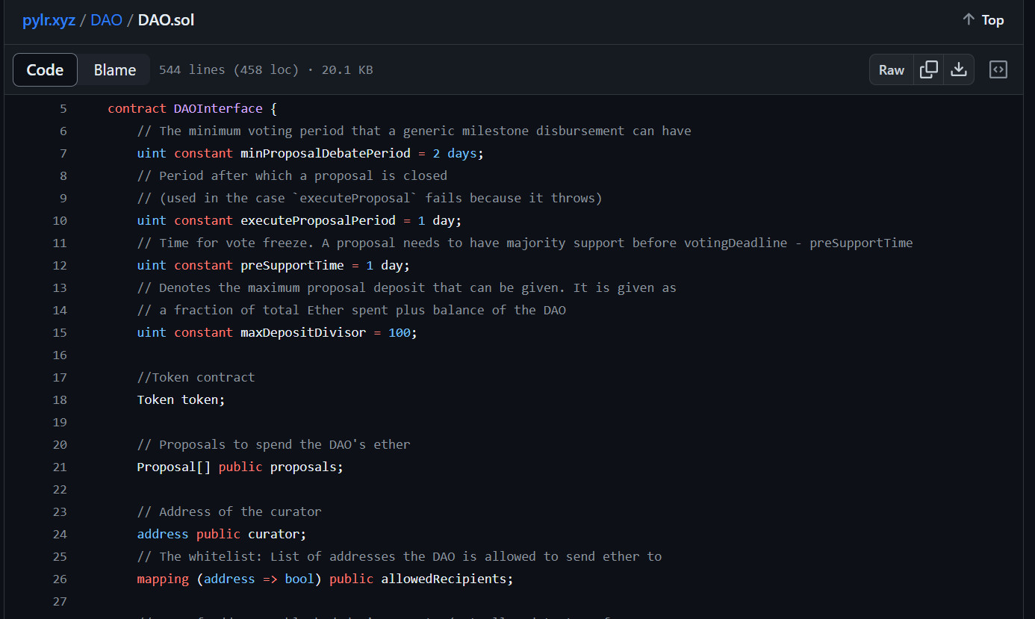The image size is (1035, 619).
Task: Select line number 5 in gutter
Action: pyautogui.click(x=63, y=109)
